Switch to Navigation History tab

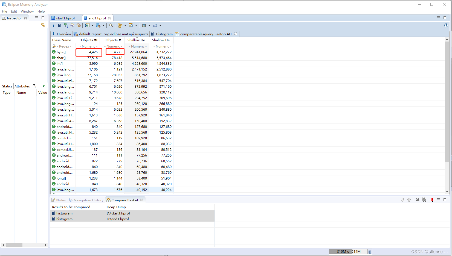[86, 200]
